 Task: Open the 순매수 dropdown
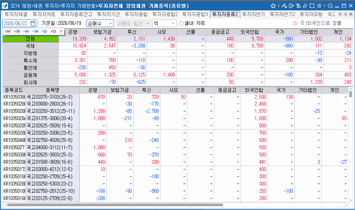(100, 23)
